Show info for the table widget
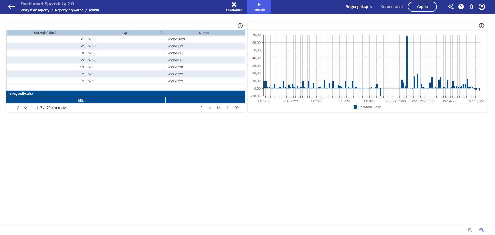The width and height of the screenshot is (495, 235). 240,26
